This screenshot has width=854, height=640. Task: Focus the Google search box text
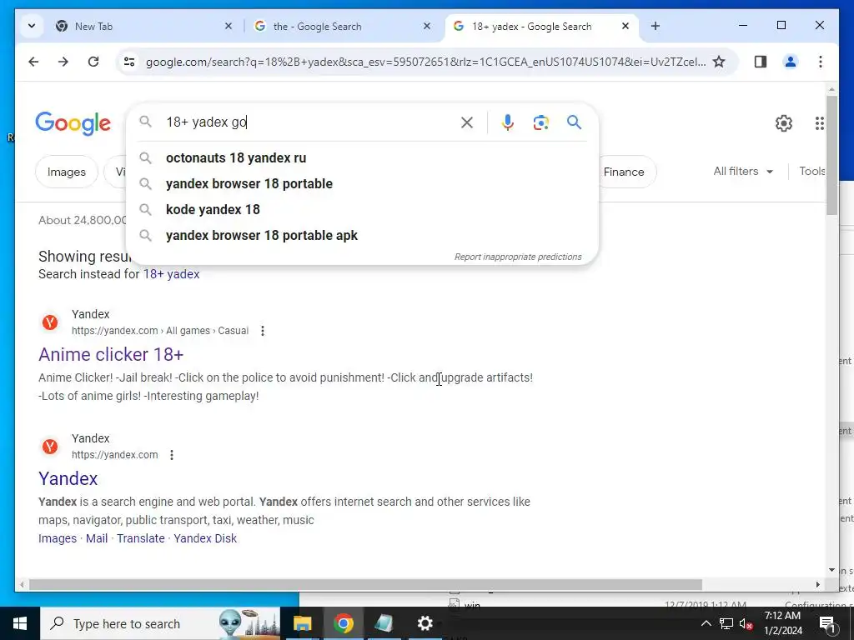(308, 122)
